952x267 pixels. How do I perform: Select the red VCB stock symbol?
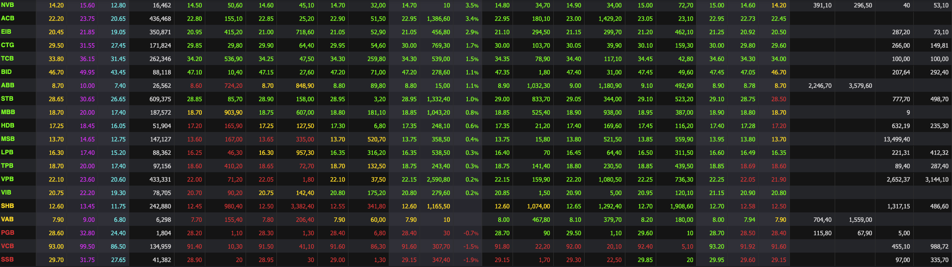pos(7,246)
